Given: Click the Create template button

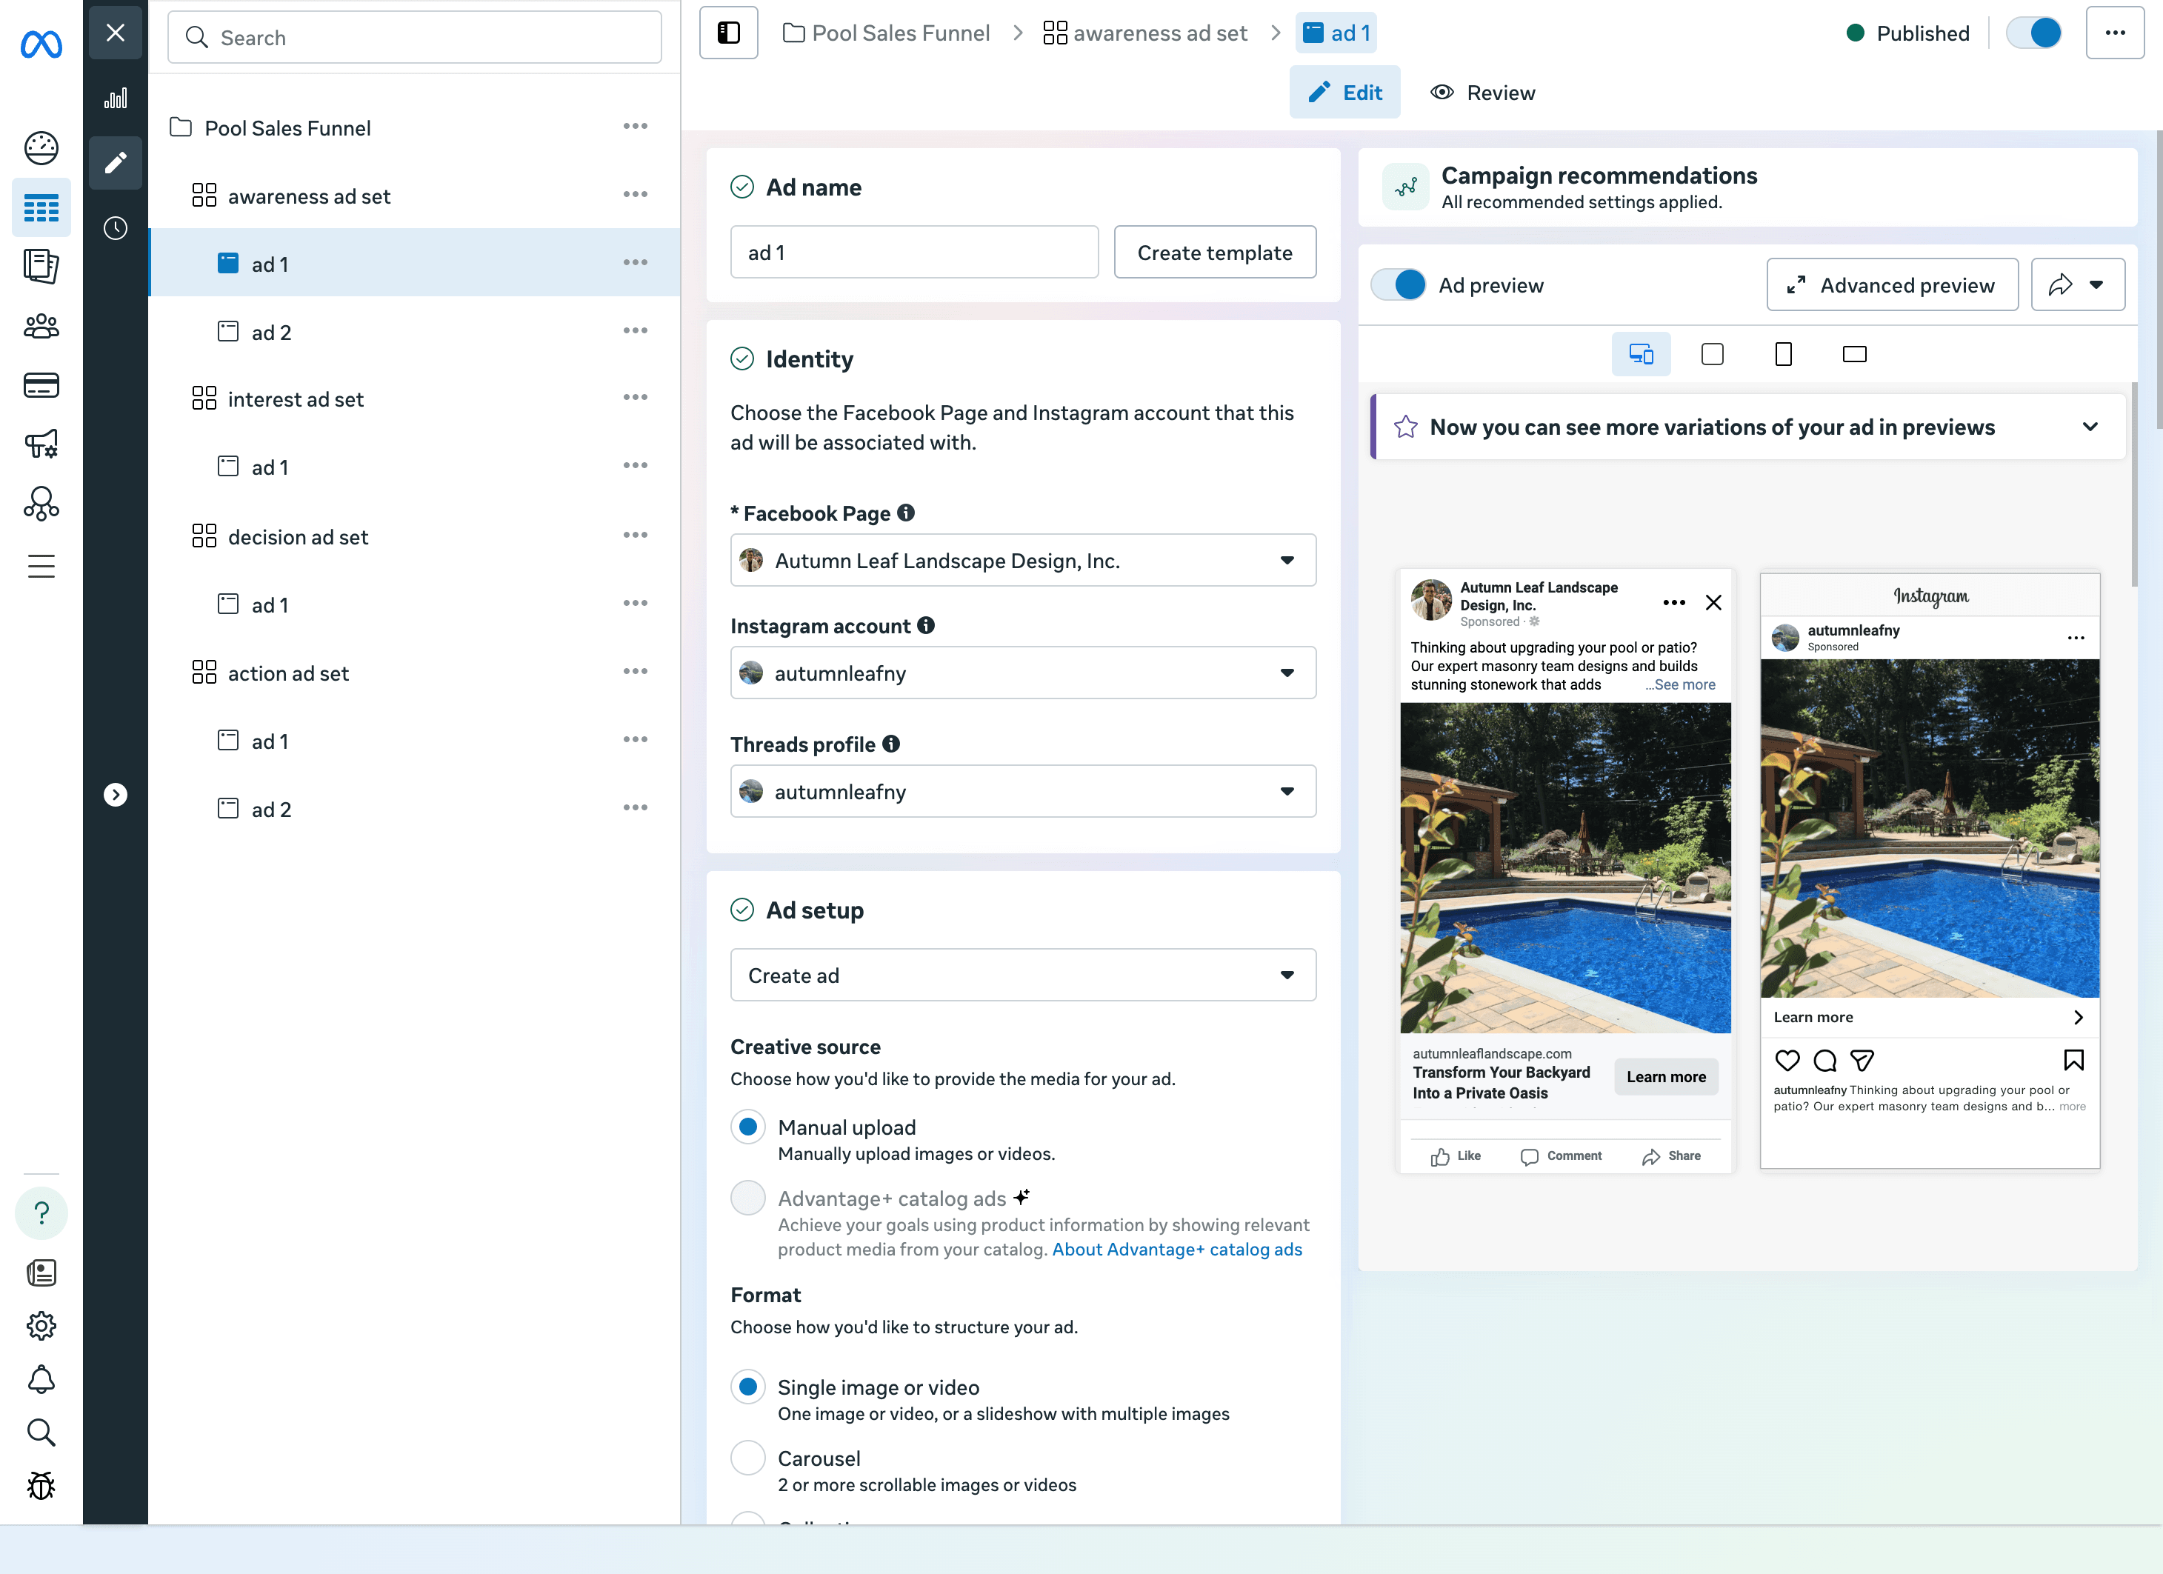Looking at the screenshot, I should pos(1215,252).
